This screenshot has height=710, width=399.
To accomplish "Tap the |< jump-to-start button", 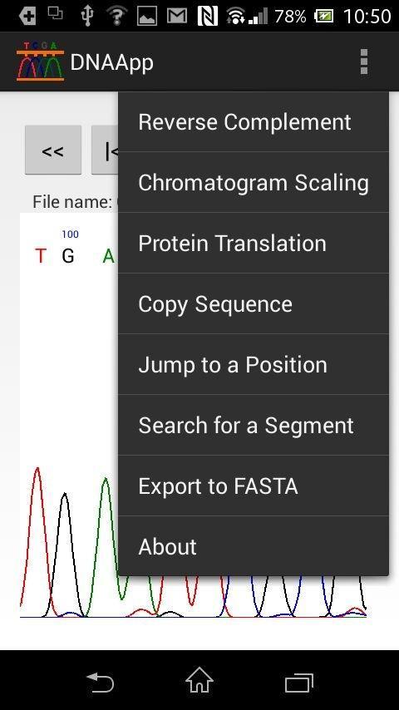I will (x=105, y=150).
